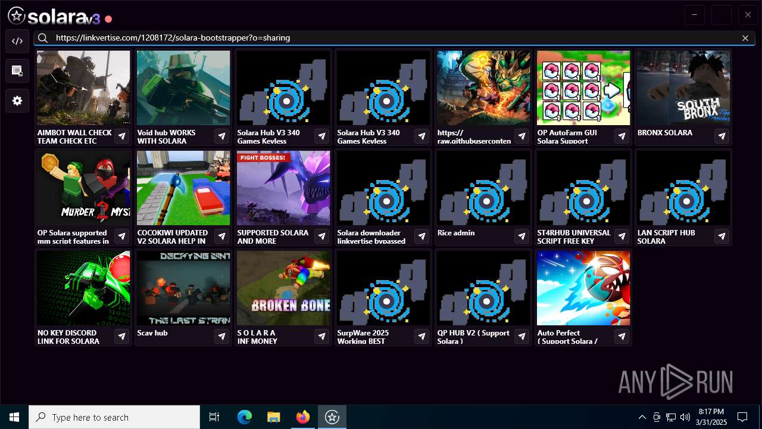Open the script editor code icon in sidebar

coord(17,41)
